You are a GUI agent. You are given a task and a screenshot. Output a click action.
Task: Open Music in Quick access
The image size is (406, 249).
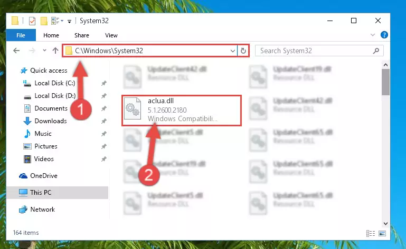[43, 134]
